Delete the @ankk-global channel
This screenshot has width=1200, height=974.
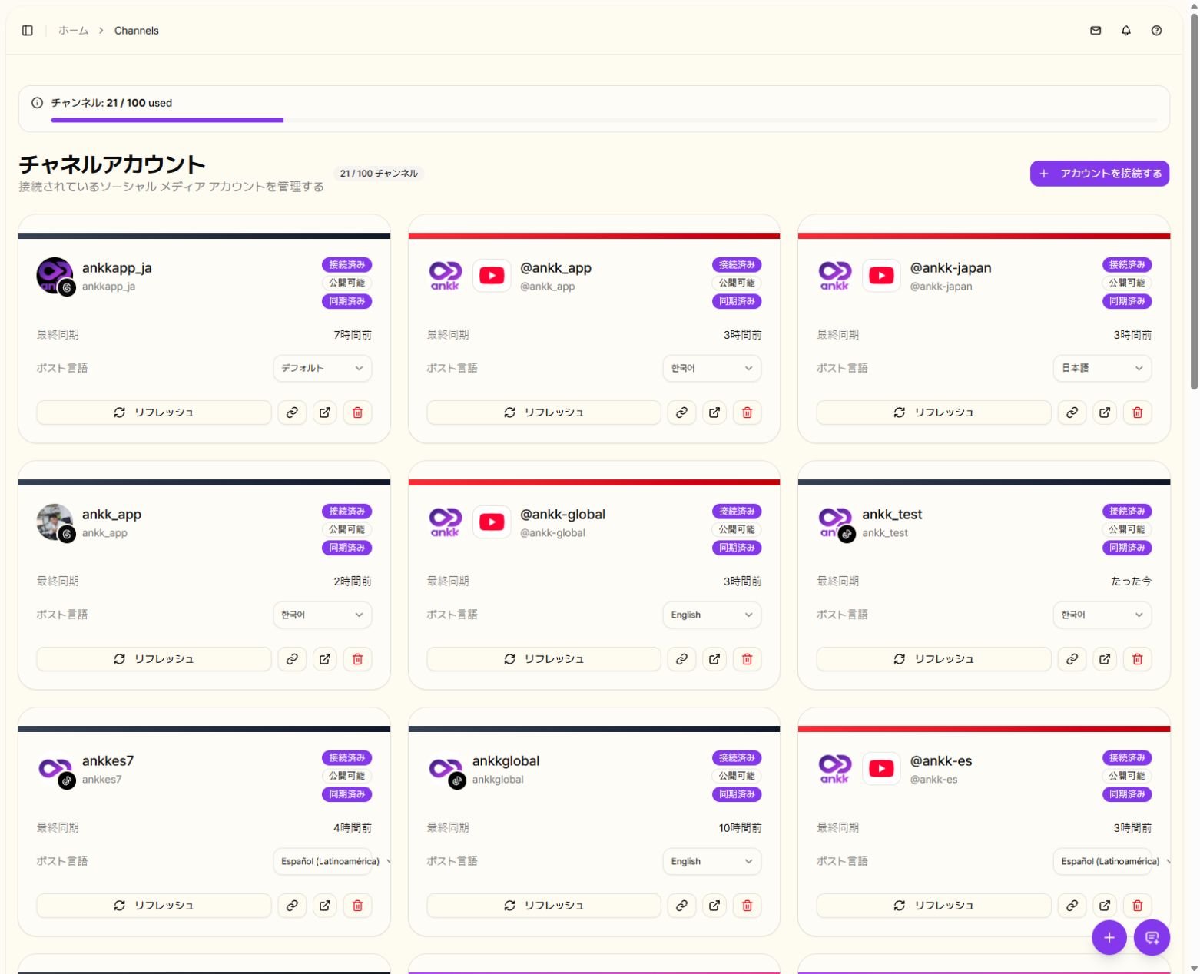click(747, 659)
